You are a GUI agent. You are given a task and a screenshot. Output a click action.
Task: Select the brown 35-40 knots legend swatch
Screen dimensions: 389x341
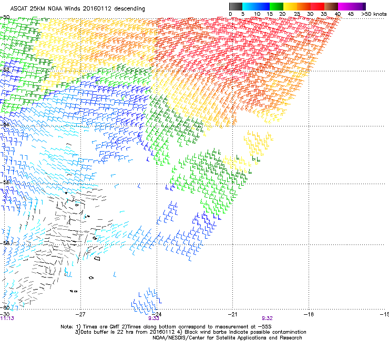pyautogui.click(x=331, y=6)
